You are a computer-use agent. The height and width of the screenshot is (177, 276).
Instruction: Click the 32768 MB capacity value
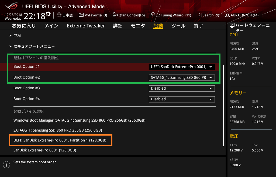click(237, 122)
